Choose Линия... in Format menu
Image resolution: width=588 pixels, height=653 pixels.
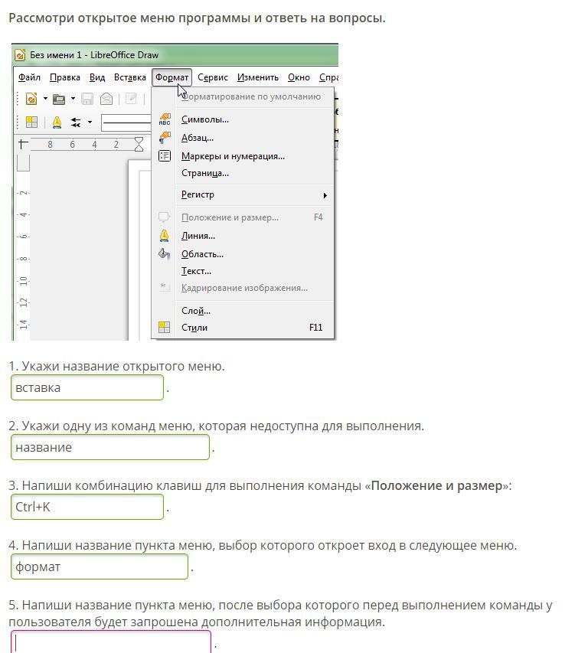click(243, 236)
